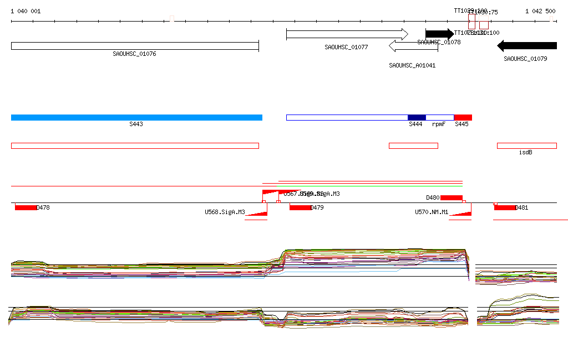Click the red D480 segment block
Screen dimensions: 568x338
click(x=451, y=197)
